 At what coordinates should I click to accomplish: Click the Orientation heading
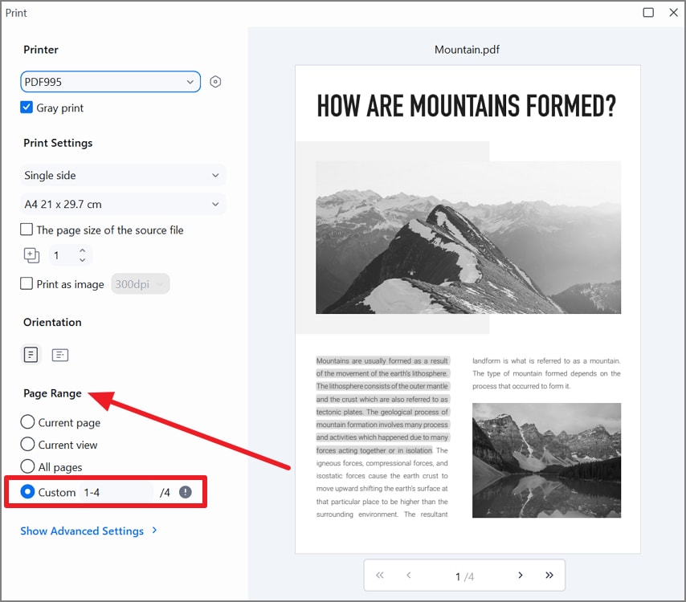tap(52, 322)
